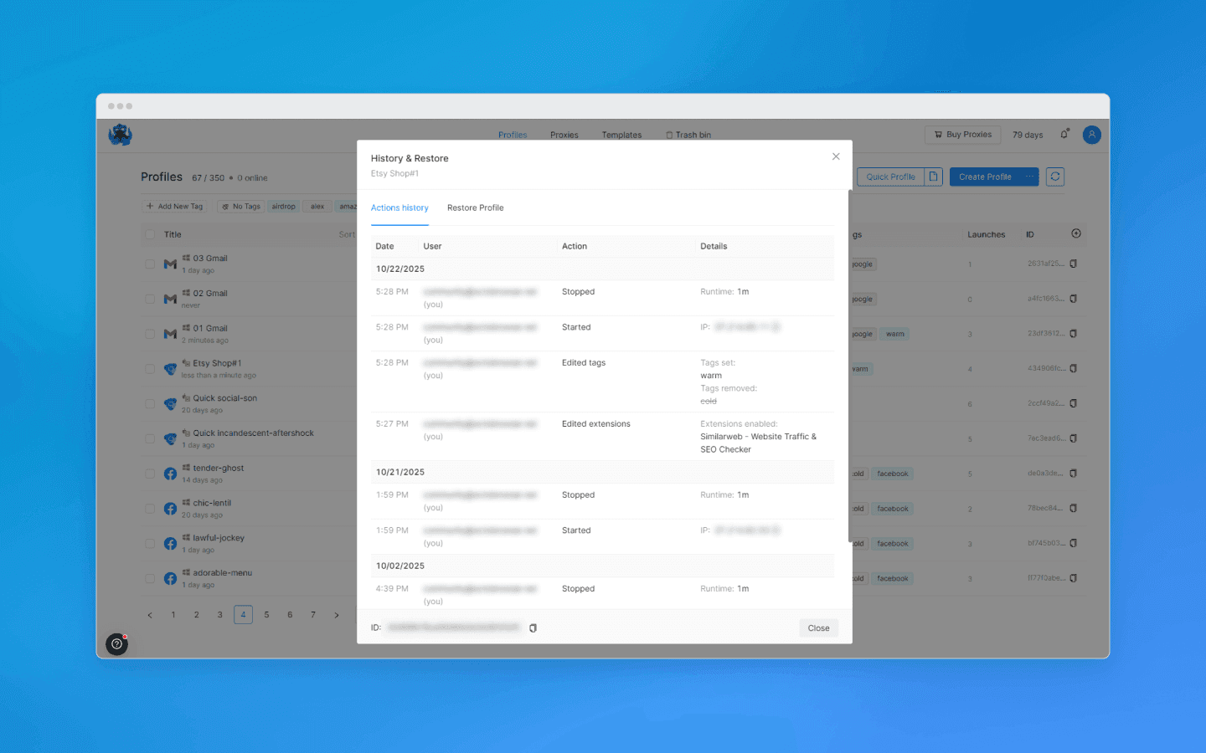
Task: Select the 03 Gmail profile checkbox
Action: click(x=150, y=264)
